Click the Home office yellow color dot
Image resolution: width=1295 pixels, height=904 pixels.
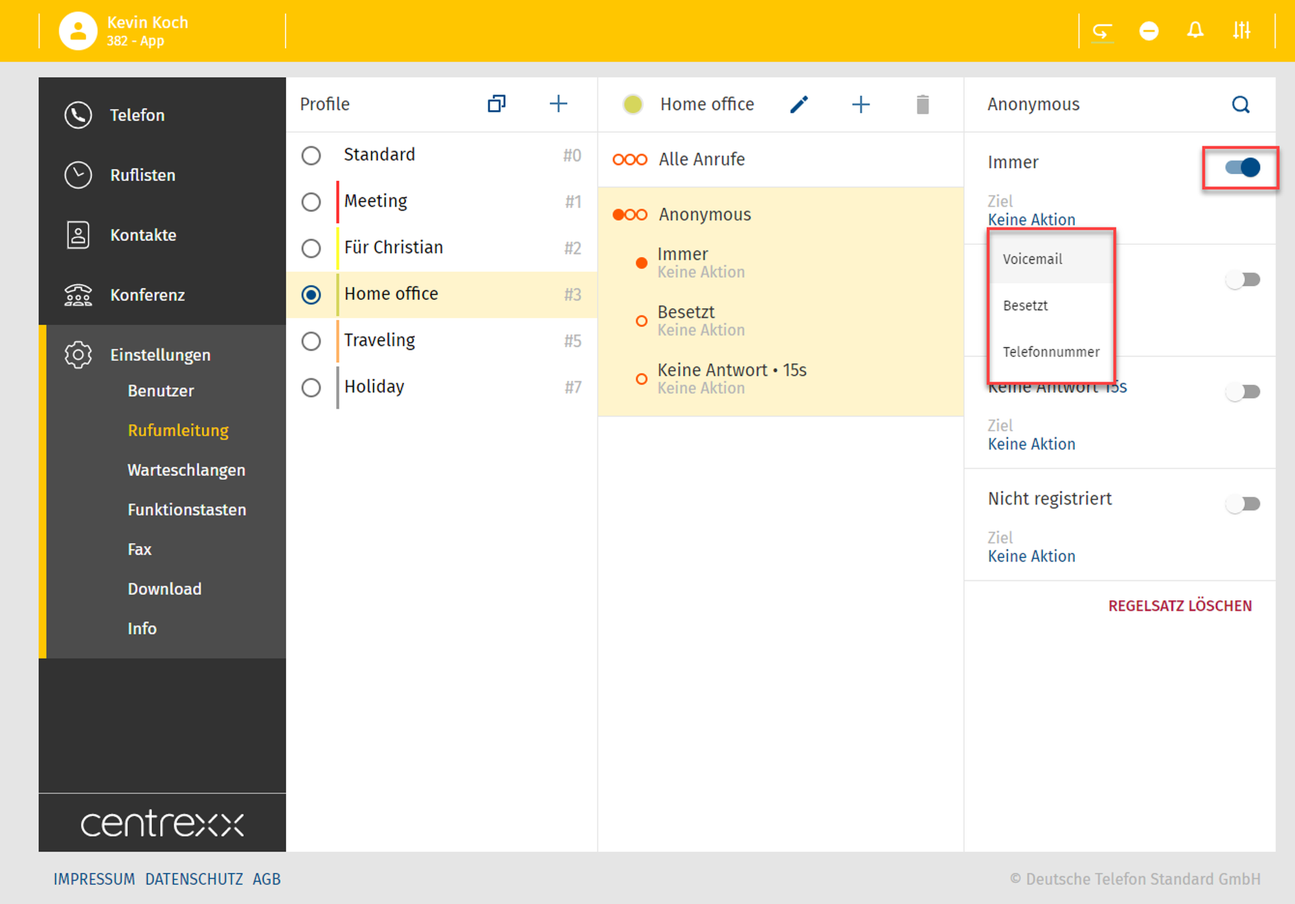click(633, 104)
